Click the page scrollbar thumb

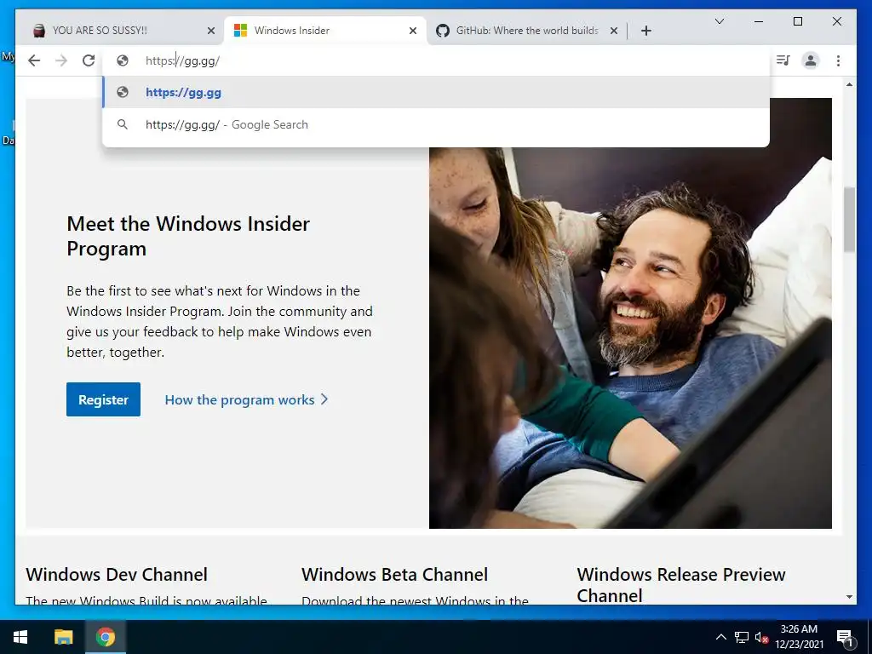click(x=849, y=220)
